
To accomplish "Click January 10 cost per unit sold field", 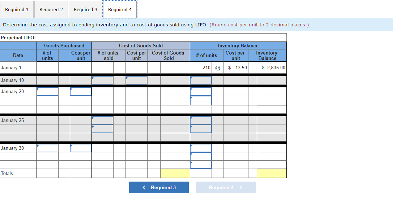I will pyautogui.click(x=136, y=80).
